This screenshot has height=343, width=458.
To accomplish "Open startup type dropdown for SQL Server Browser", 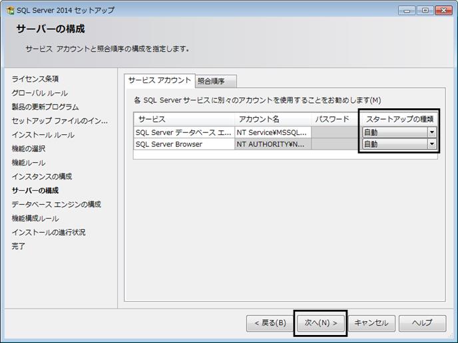I will tap(432, 144).
